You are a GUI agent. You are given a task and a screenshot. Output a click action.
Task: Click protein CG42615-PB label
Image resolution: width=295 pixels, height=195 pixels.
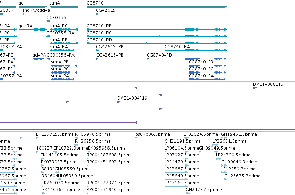pyautogui.click(x=110, y=55)
